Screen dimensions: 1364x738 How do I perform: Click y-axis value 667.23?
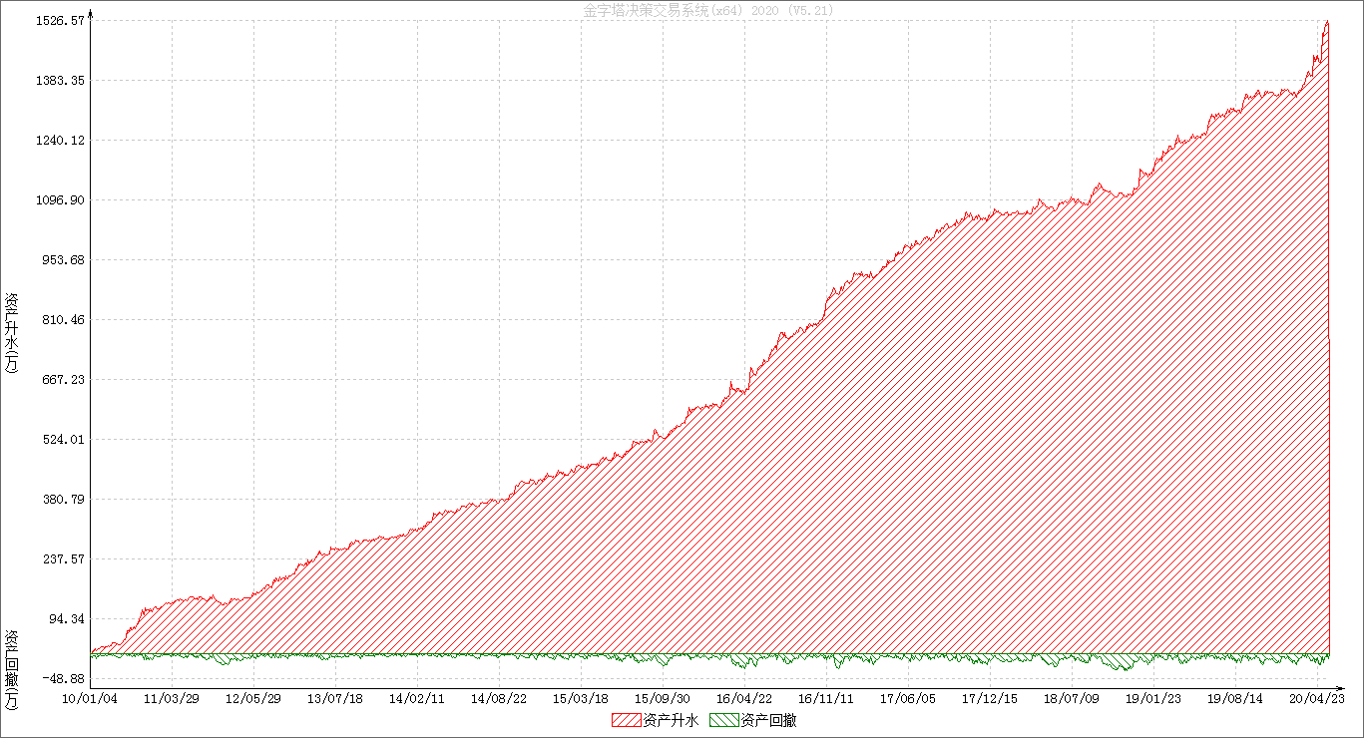coord(62,379)
